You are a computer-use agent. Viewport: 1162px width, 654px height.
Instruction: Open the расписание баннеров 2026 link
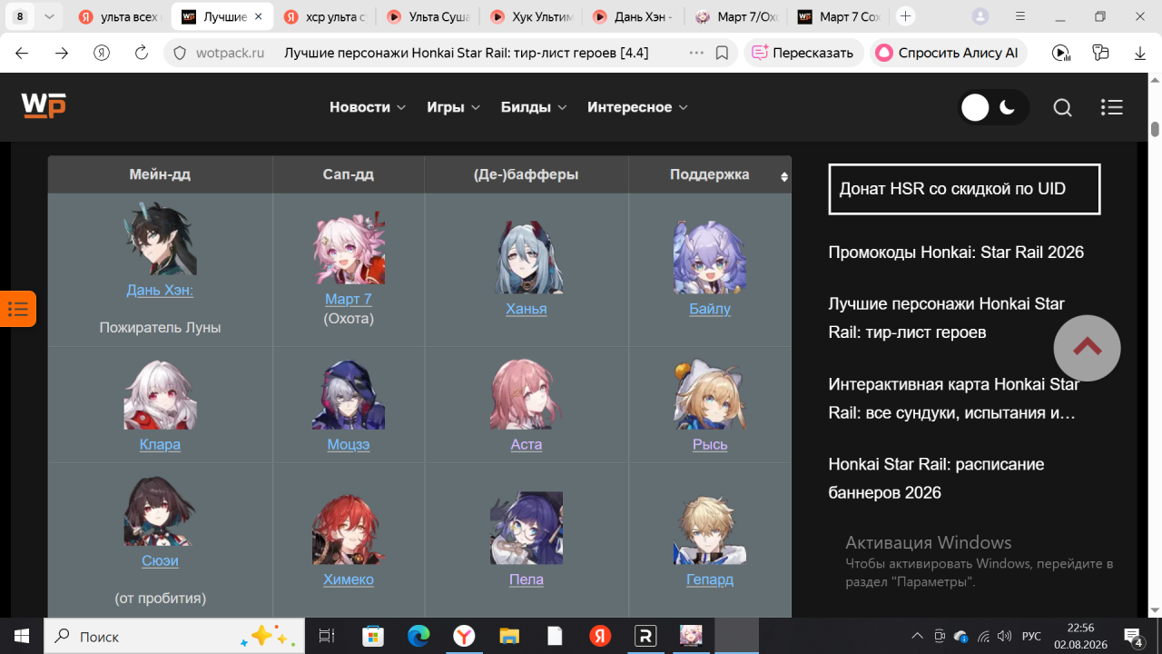click(937, 478)
